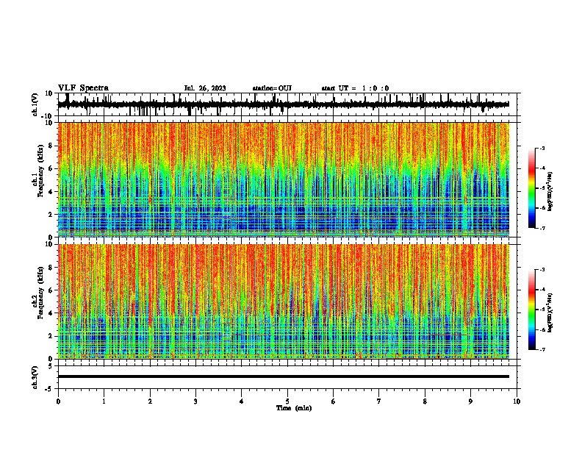Click time axis tick label "5"

tap(287, 401)
